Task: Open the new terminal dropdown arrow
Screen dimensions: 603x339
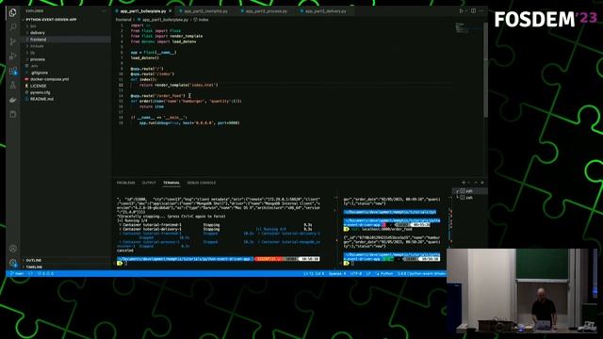Action: [468, 183]
